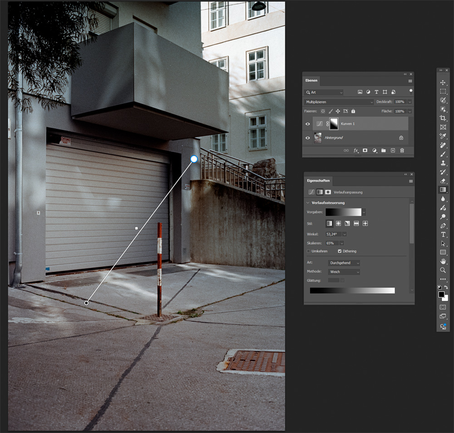Hide the Hintergrund layer
This screenshot has width=454, height=433.
pyautogui.click(x=307, y=138)
